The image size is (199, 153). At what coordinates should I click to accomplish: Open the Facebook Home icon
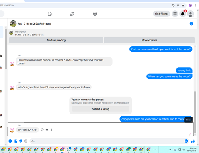click(50, 14)
